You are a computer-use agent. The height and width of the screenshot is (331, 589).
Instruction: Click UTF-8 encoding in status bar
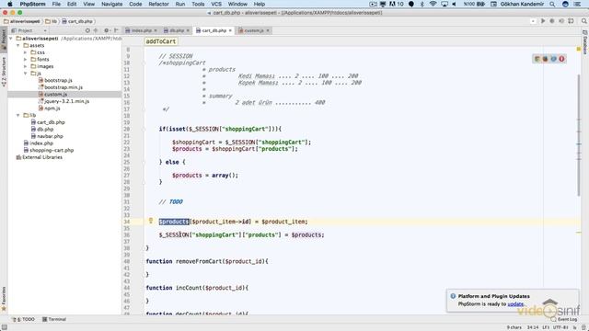[x=560, y=327]
